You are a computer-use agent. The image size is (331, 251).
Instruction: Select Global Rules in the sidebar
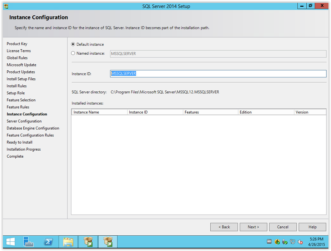tap(17, 58)
